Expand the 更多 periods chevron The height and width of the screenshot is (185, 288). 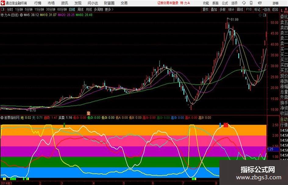[x=112, y=9]
